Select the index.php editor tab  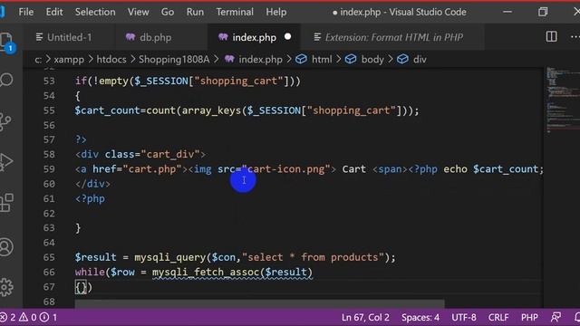click(254, 37)
